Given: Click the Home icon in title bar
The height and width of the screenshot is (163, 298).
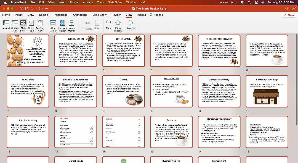Looking at the screenshot, I should [21, 9].
